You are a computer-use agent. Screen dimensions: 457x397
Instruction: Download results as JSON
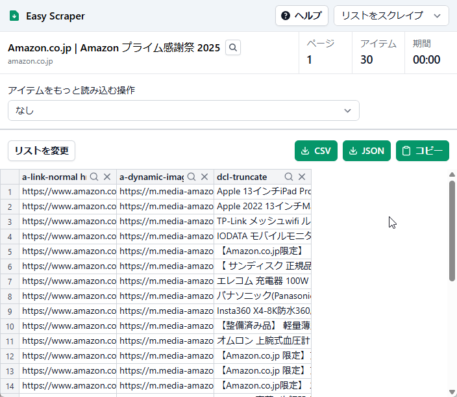pyautogui.click(x=367, y=151)
